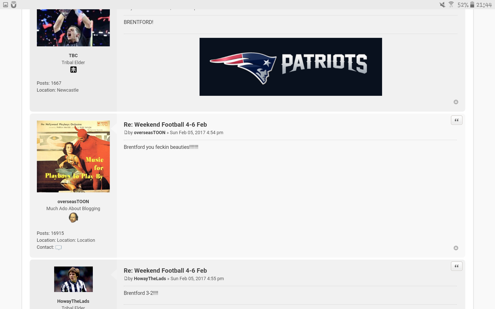495x309 pixels.
Task: Click TBC's rank badge icon
Action: pyautogui.click(x=73, y=70)
